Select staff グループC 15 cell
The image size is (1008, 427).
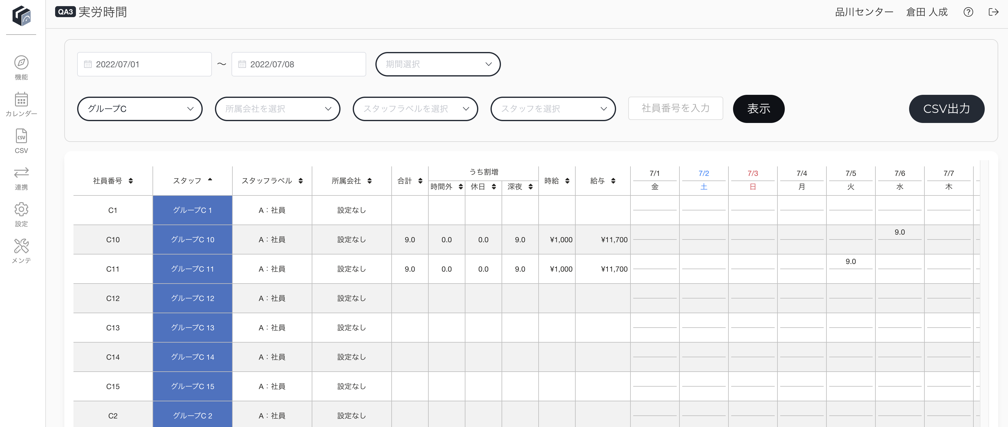coord(193,386)
